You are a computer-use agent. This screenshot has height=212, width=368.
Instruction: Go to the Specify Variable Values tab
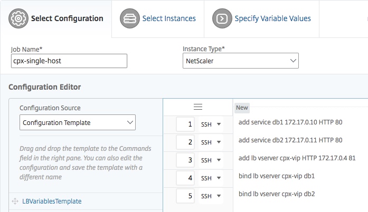point(261,18)
